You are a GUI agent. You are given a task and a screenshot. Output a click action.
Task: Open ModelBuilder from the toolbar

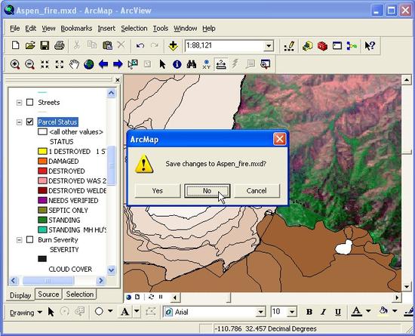coord(352,46)
